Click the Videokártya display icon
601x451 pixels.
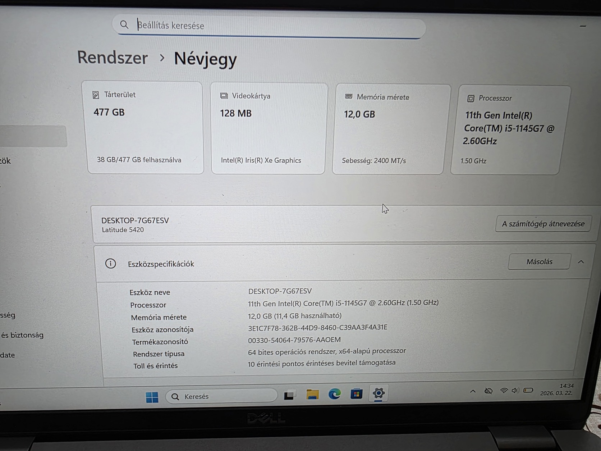(x=224, y=96)
